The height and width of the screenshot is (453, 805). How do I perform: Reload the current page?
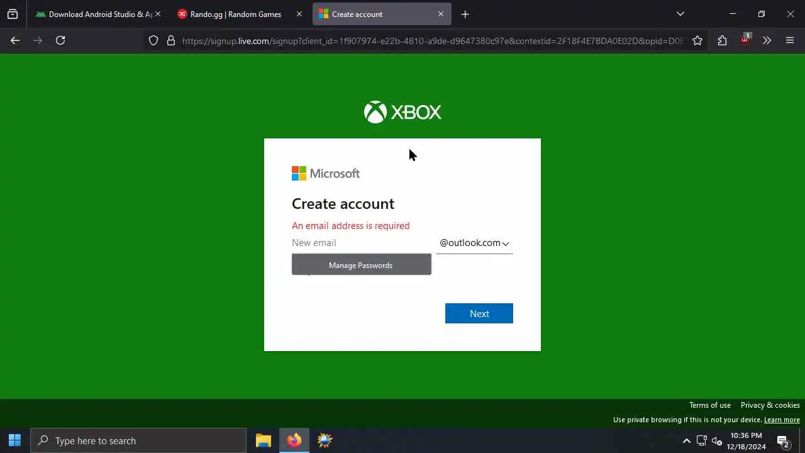click(x=60, y=40)
